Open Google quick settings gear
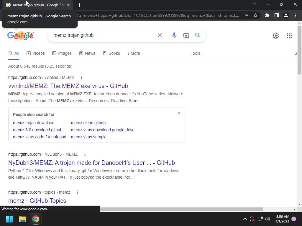This screenshot has width=302, height=226. pyautogui.click(x=276, y=36)
